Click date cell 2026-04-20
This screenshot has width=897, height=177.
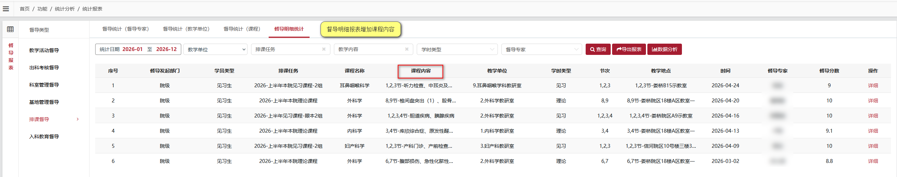pyautogui.click(x=725, y=101)
